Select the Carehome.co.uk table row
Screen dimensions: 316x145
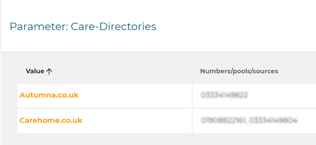(167, 121)
